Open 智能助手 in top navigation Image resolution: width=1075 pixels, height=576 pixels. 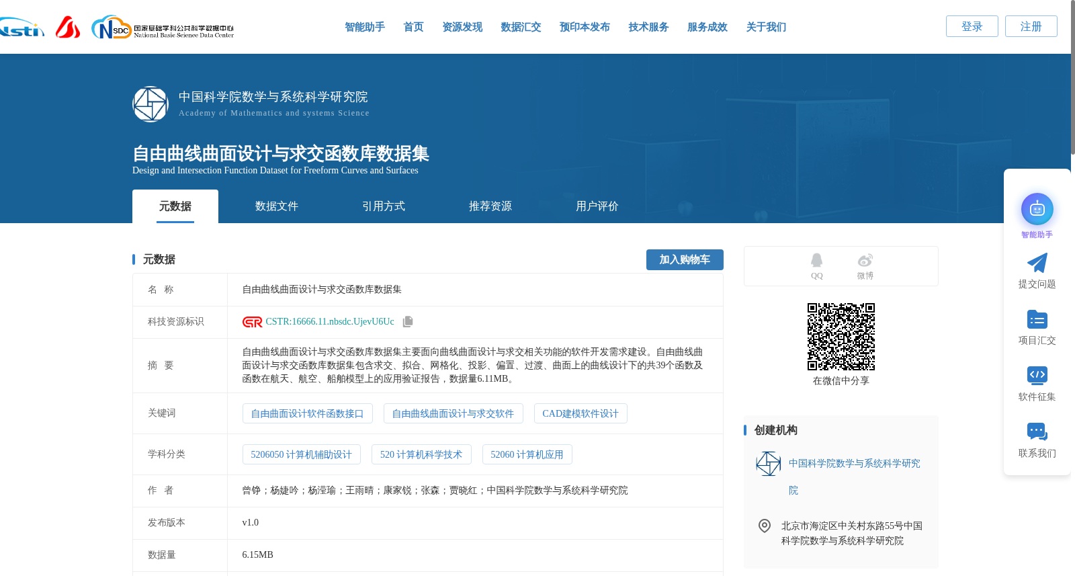[365, 27]
